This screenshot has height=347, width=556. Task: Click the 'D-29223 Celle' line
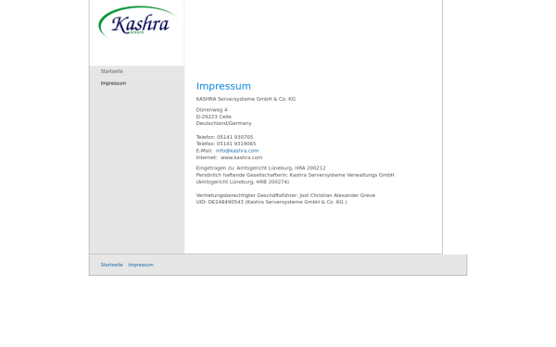click(213, 117)
